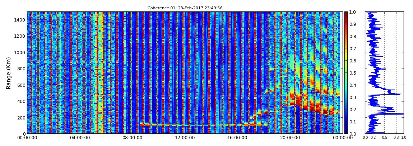Click the 0.2 label under the profile plot

pos(373,138)
